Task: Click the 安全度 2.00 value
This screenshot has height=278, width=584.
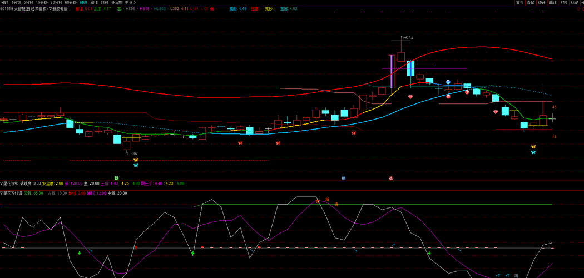Action: click(x=52, y=183)
